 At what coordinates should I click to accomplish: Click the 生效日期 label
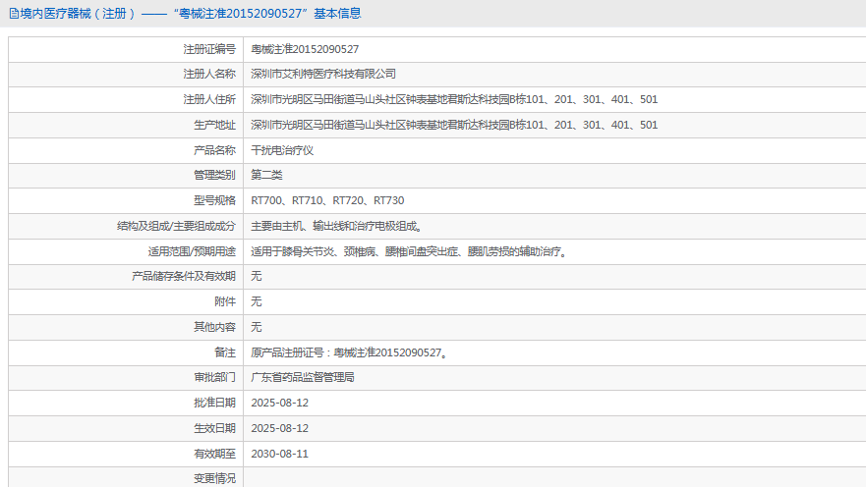click(x=214, y=428)
